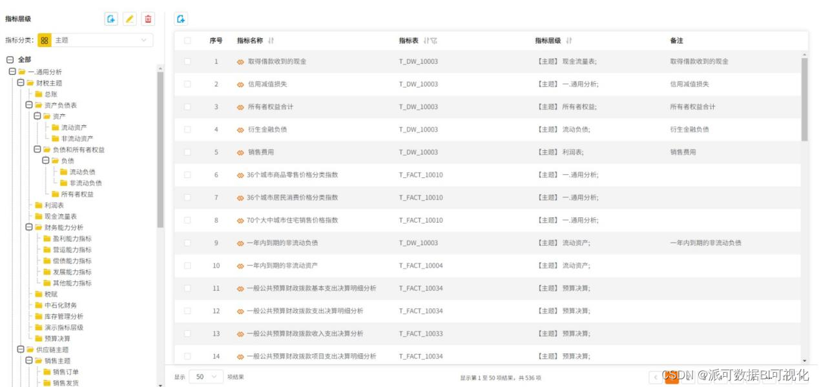
Task: Click the add hierarchy icon in the left panel
Action: coord(111,19)
